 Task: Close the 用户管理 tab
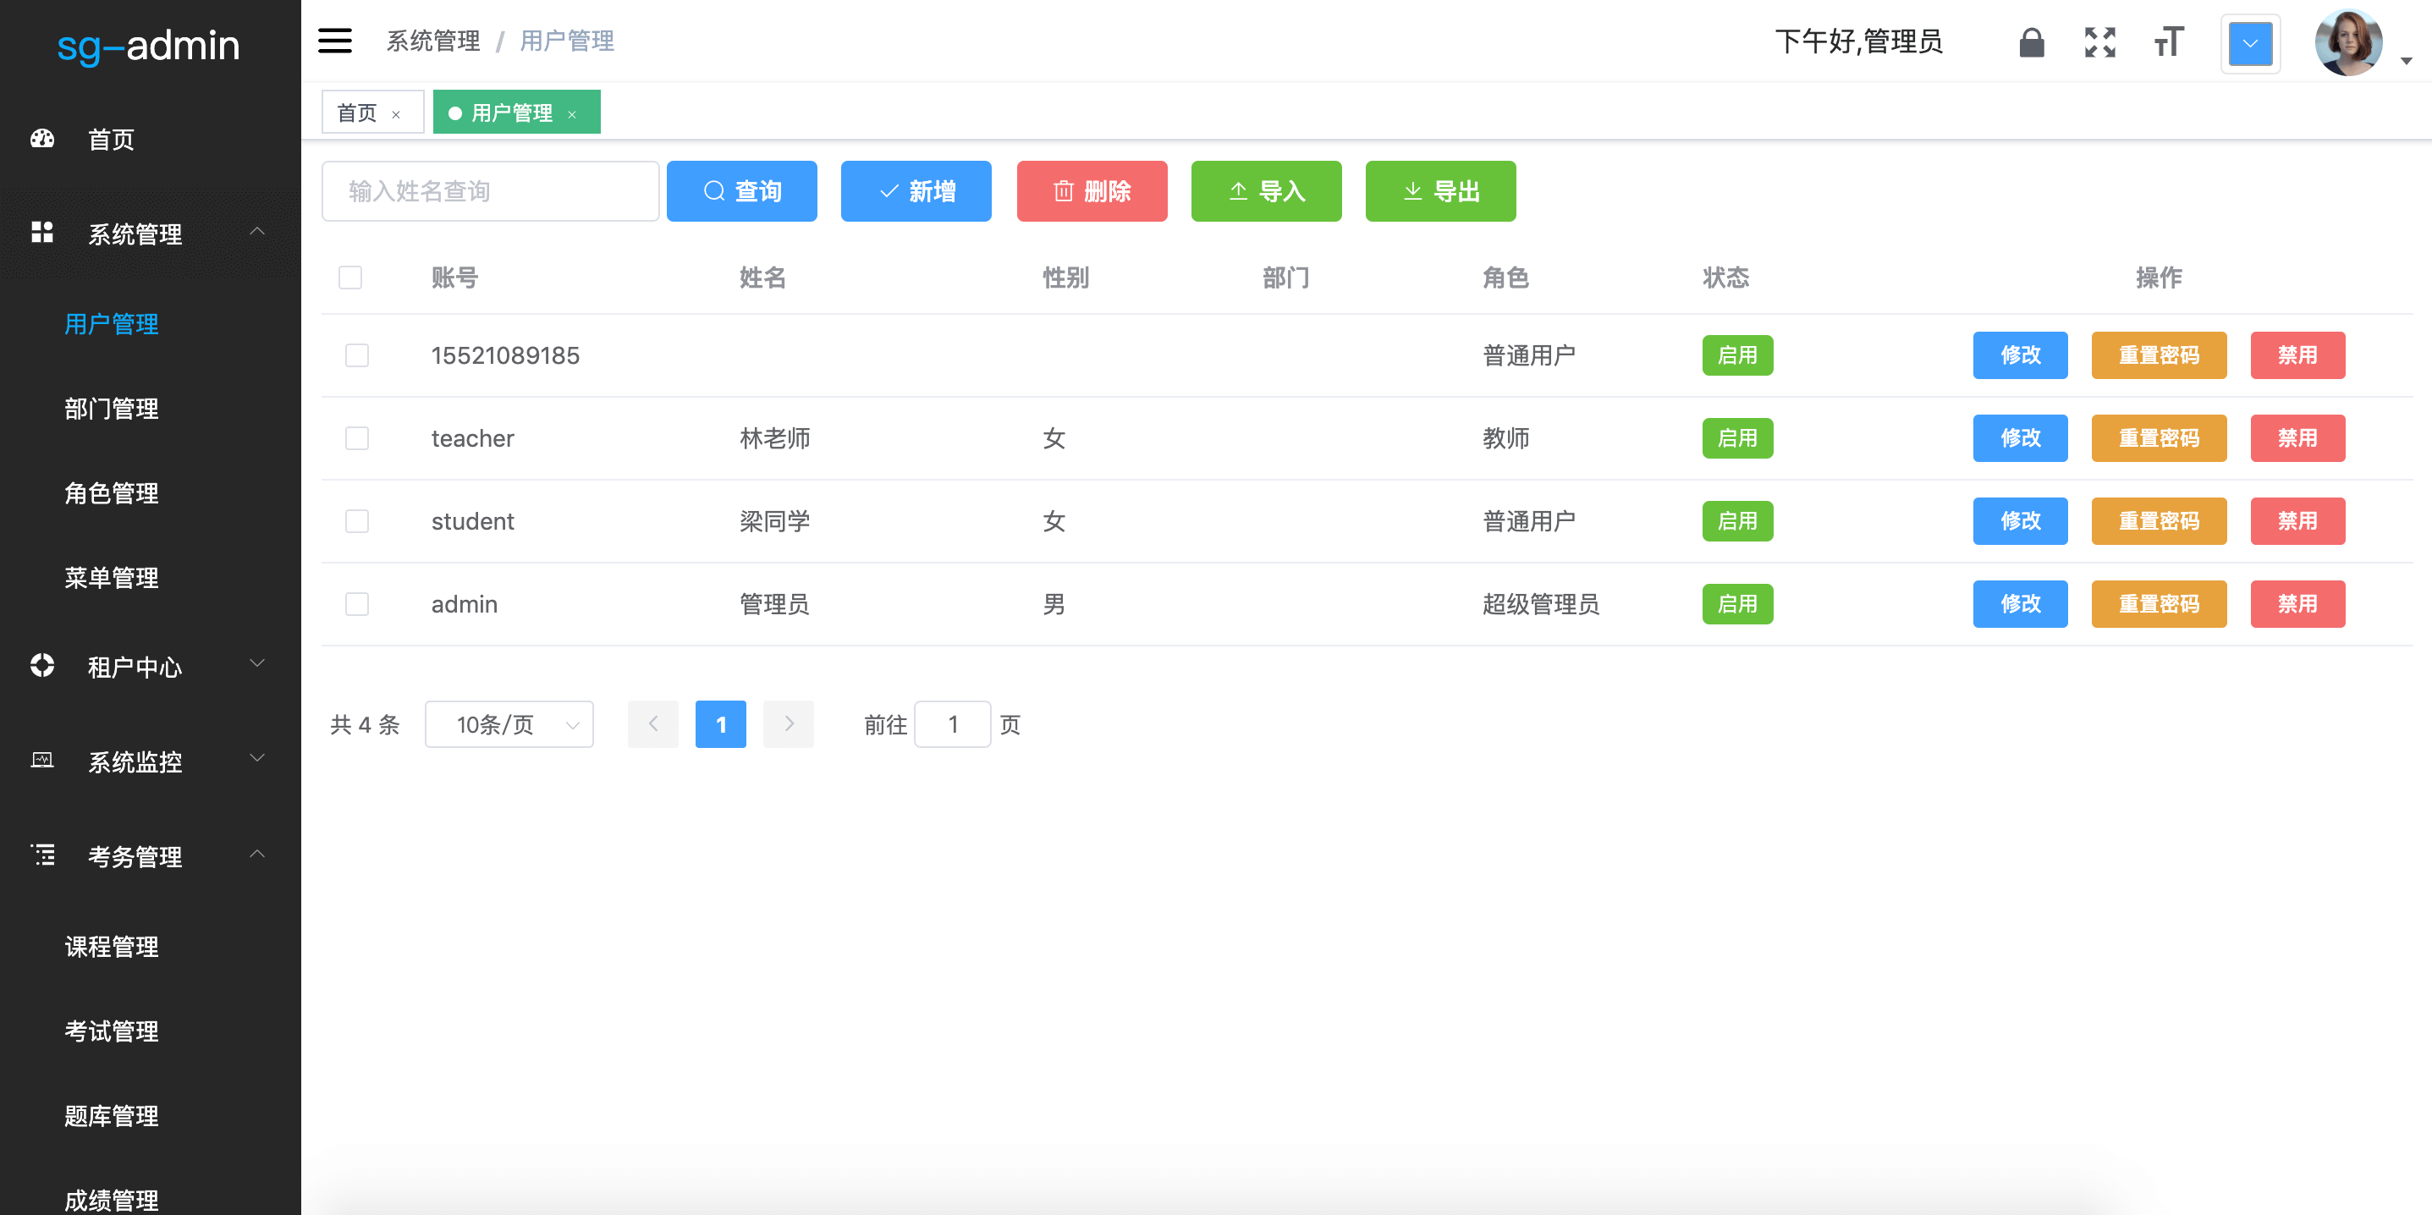[x=572, y=114]
